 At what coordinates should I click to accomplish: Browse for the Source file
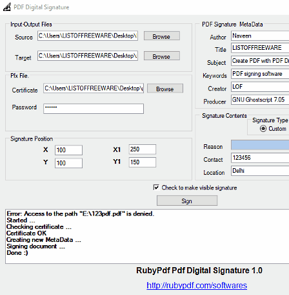tap(161, 36)
